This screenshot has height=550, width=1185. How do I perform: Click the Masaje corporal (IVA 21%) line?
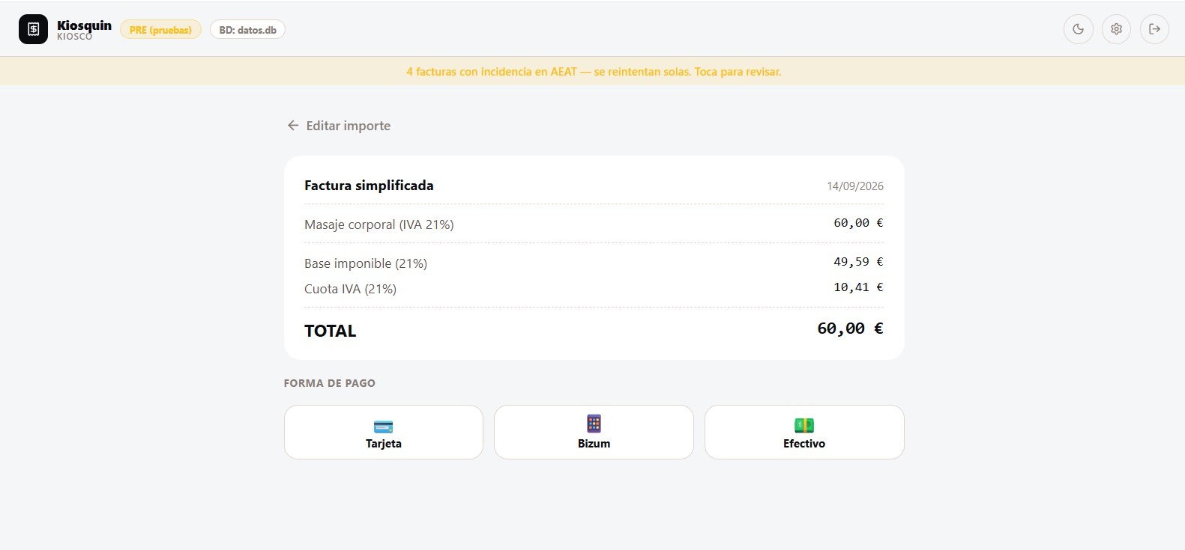[x=594, y=224]
